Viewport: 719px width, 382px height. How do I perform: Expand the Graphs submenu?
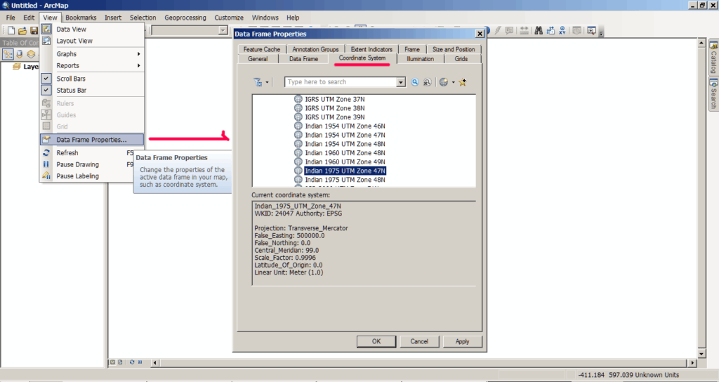[91, 54]
